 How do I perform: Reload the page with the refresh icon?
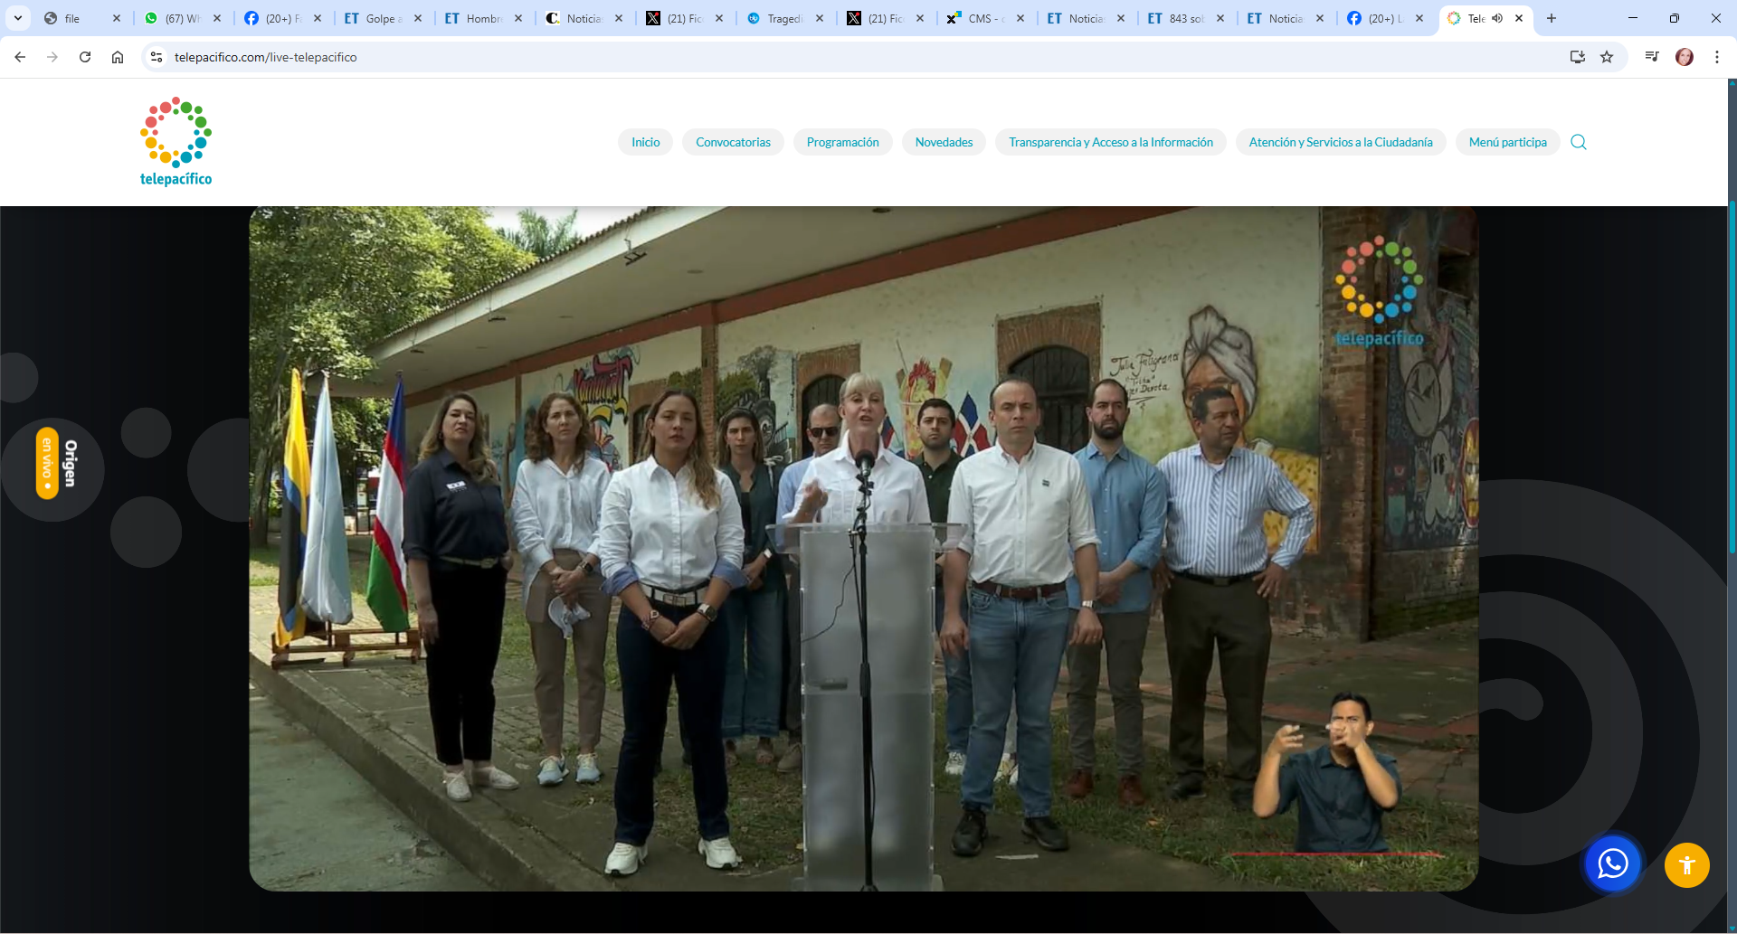(85, 57)
